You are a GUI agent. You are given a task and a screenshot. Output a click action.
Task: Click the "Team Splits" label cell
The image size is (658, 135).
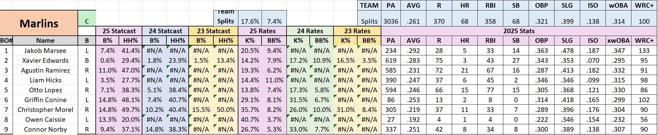click(225, 18)
